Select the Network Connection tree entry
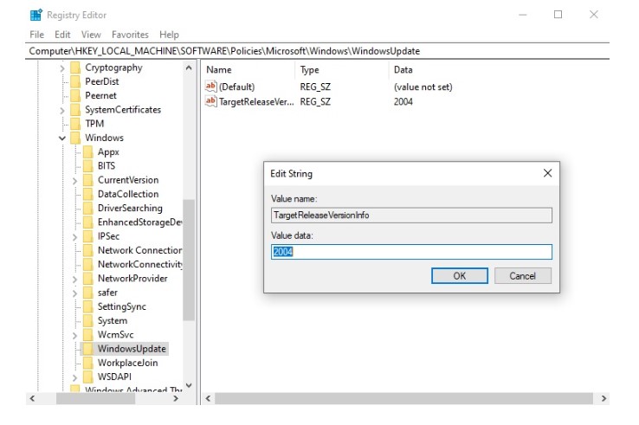Viewport: 639px width, 425px height. click(139, 250)
